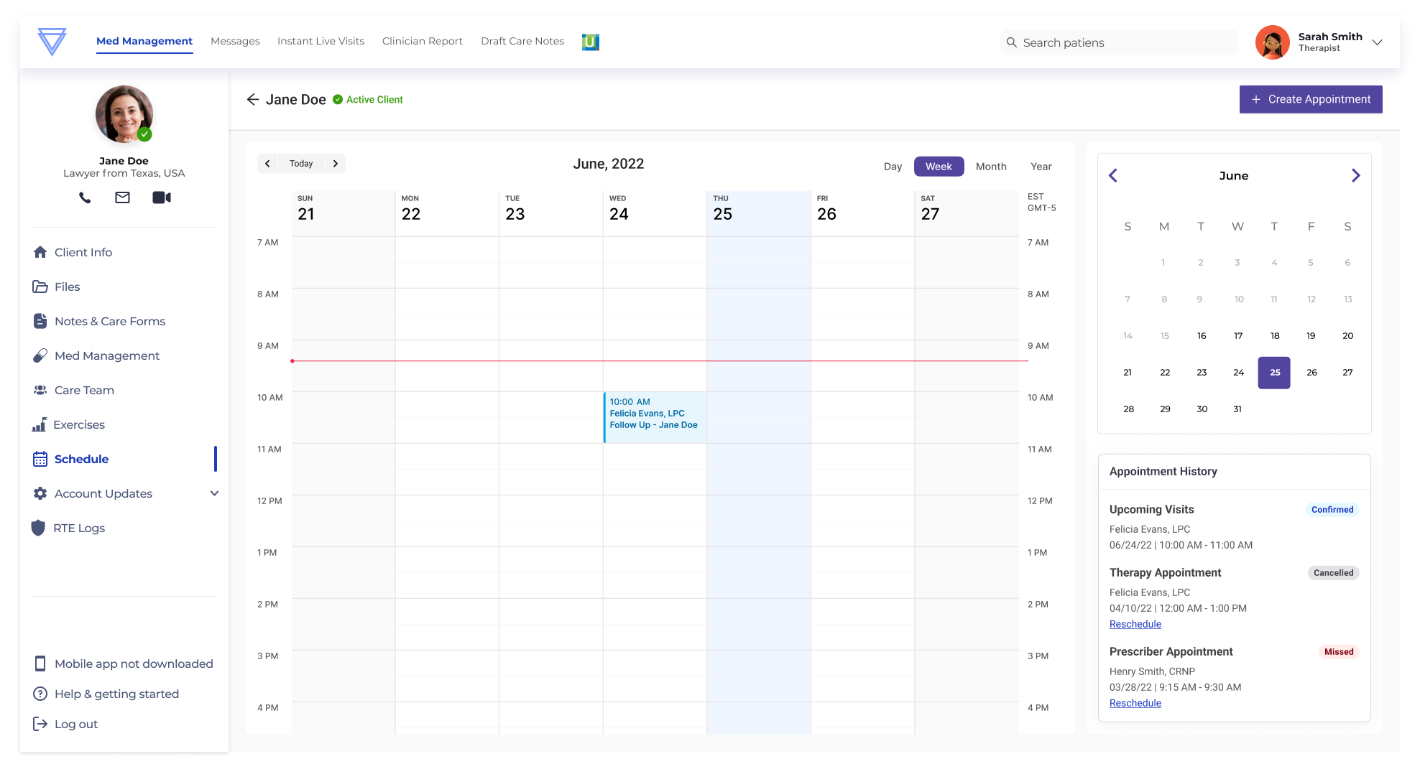Viewport: 1420px width, 759px height.
Task: Click the Create Appointment button
Action: click(x=1310, y=100)
